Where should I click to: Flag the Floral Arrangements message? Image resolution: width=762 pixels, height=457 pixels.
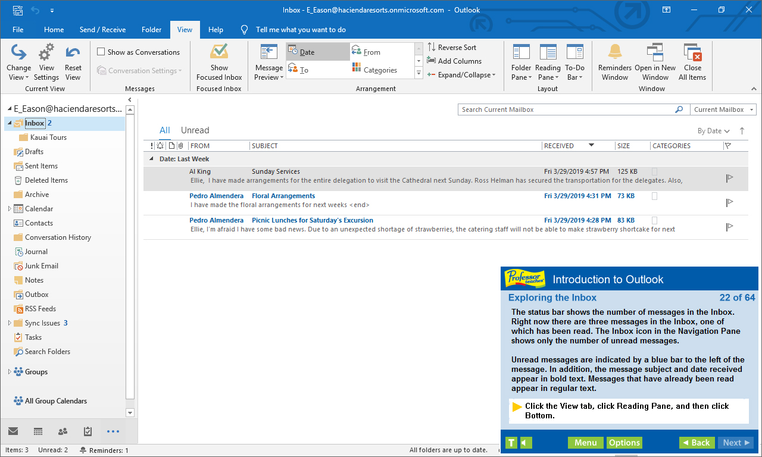pyautogui.click(x=729, y=203)
